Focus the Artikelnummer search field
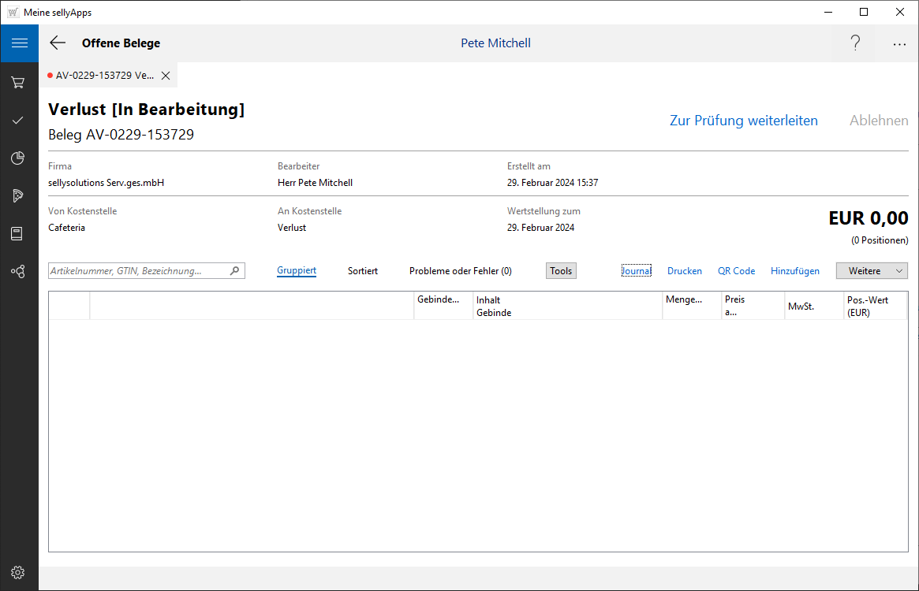919x591 pixels. [x=138, y=271]
